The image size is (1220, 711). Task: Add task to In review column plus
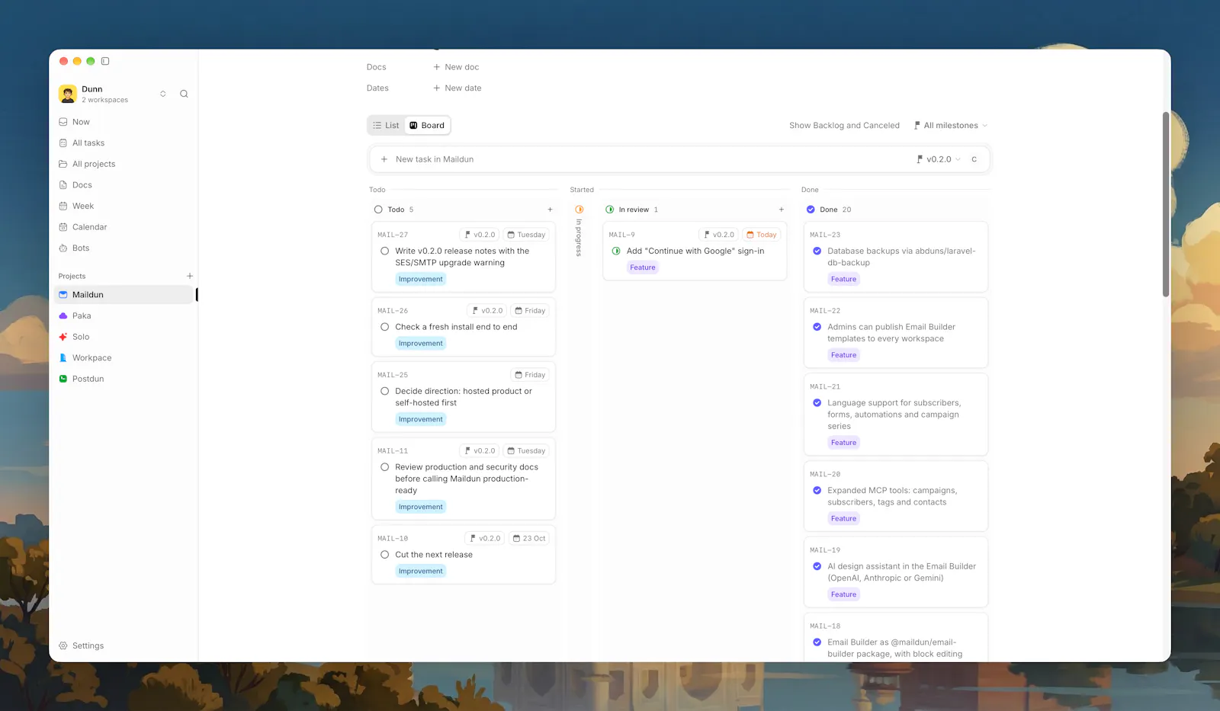pyautogui.click(x=781, y=210)
